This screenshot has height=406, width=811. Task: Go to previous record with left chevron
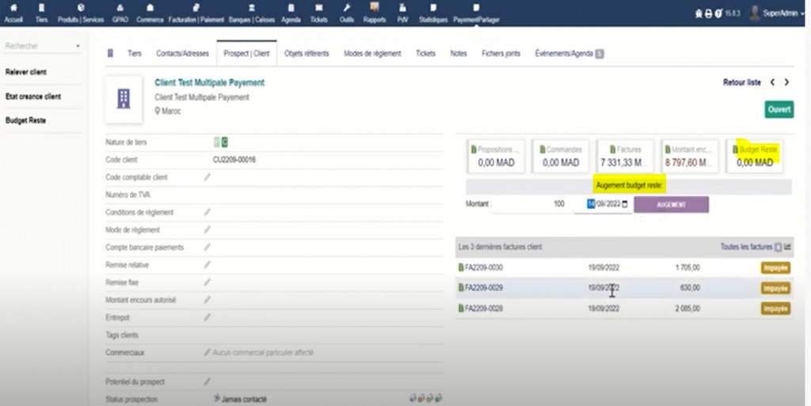coord(773,82)
